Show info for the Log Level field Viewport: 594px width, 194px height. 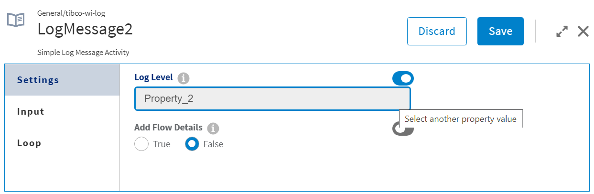(x=184, y=78)
